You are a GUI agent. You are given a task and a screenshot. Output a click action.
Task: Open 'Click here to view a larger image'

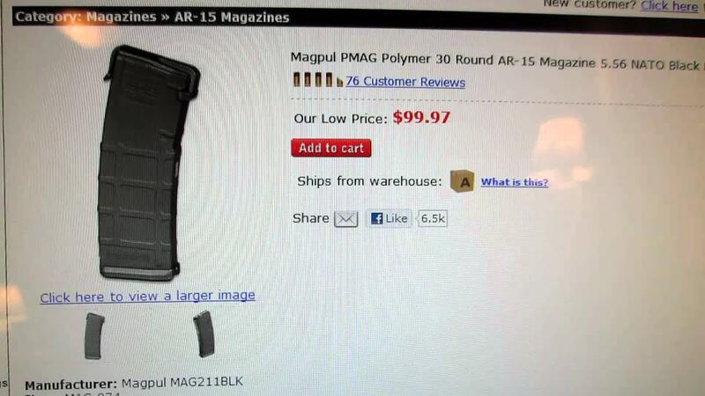[x=147, y=297]
